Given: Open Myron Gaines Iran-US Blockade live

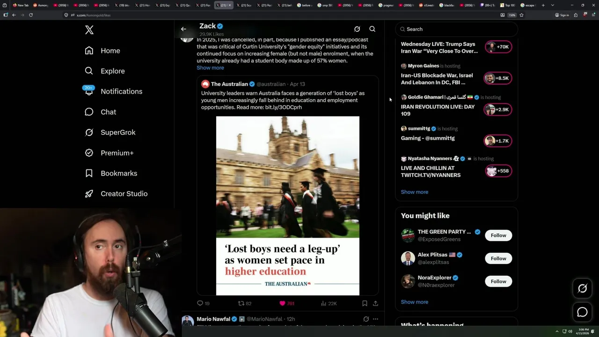Looking at the screenshot, I should [437, 79].
